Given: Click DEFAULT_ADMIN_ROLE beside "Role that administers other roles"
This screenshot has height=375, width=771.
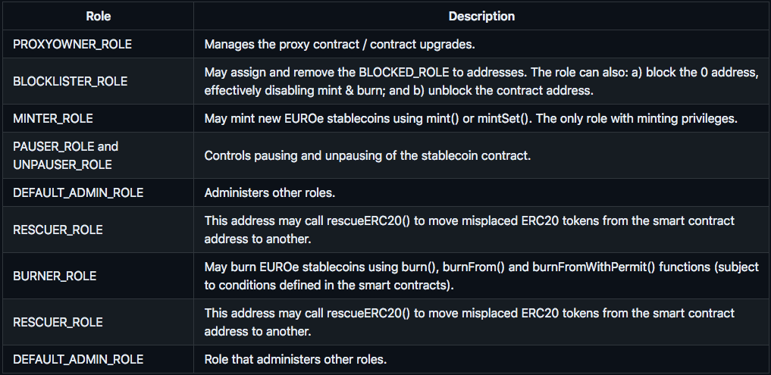Looking at the screenshot, I should coord(78,359).
